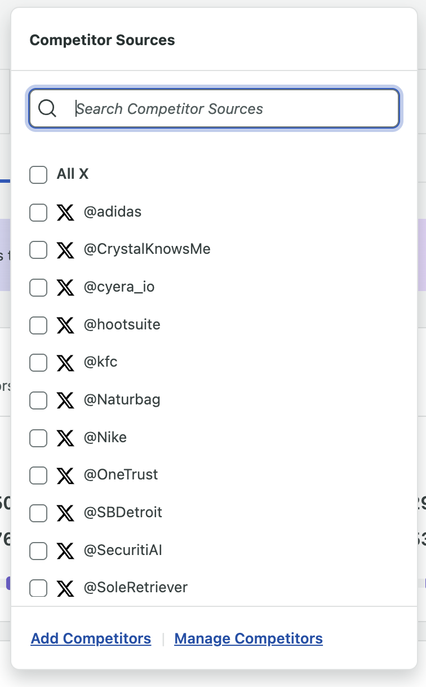Open the Manage Competitors link
Viewport: 426px width, 687px height.
point(248,638)
